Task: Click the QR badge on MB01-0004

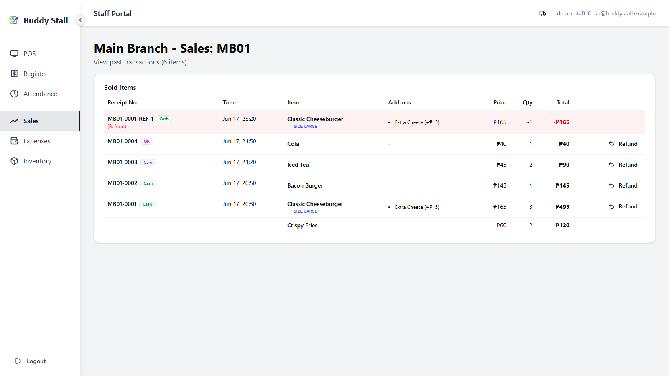Action: pyautogui.click(x=147, y=141)
